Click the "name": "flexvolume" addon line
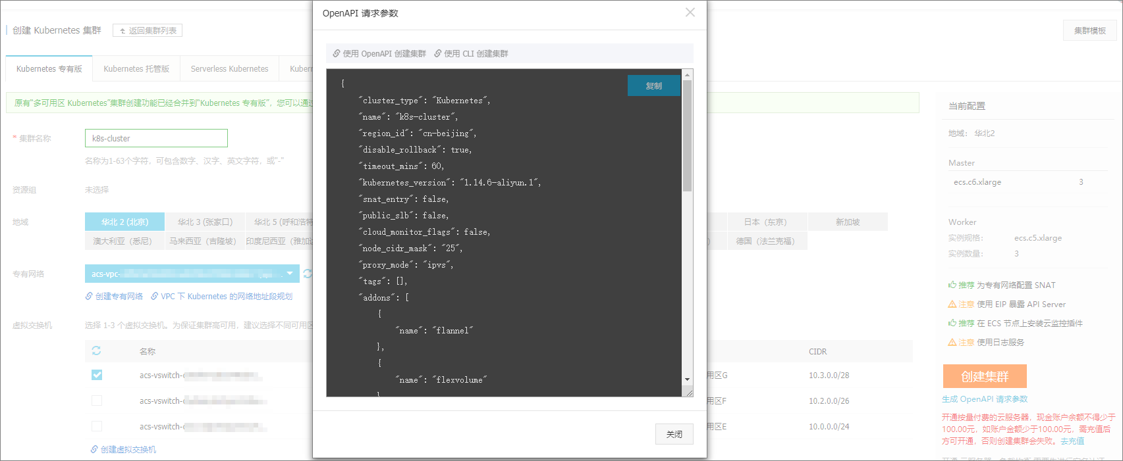 tap(441, 380)
